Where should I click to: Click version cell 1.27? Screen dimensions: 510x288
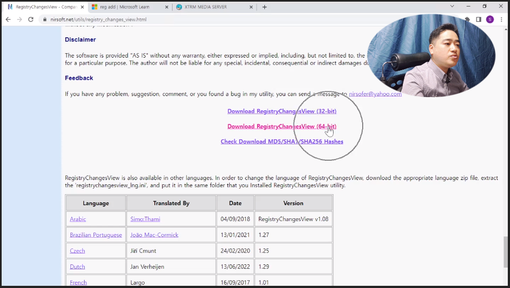(293, 235)
